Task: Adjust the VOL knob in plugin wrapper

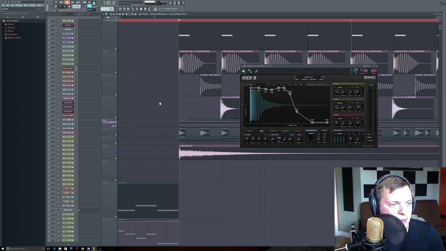Action: point(356,70)
